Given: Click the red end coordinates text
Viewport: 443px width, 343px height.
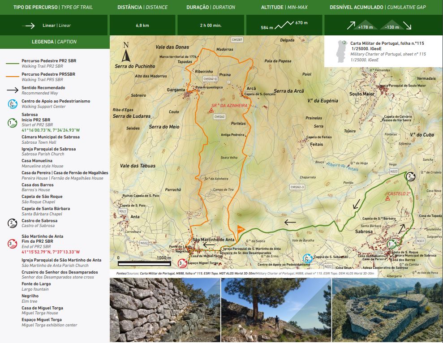Looking at the screenshot, I should click(x=50, y=252).
